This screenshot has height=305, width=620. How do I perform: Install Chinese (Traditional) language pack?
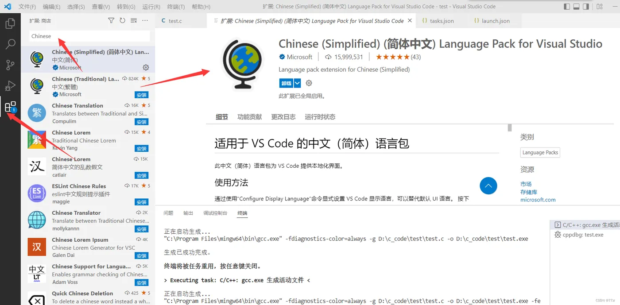[142, 95]
